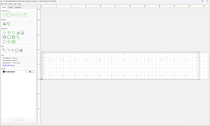Click the rightmost orange selected circle on canvas
This screenshot has height=126, width=210.
pos(161,54)
